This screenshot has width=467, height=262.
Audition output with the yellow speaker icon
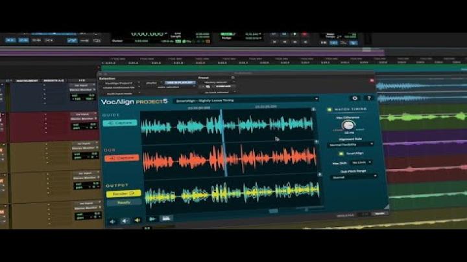coord(138,221)
